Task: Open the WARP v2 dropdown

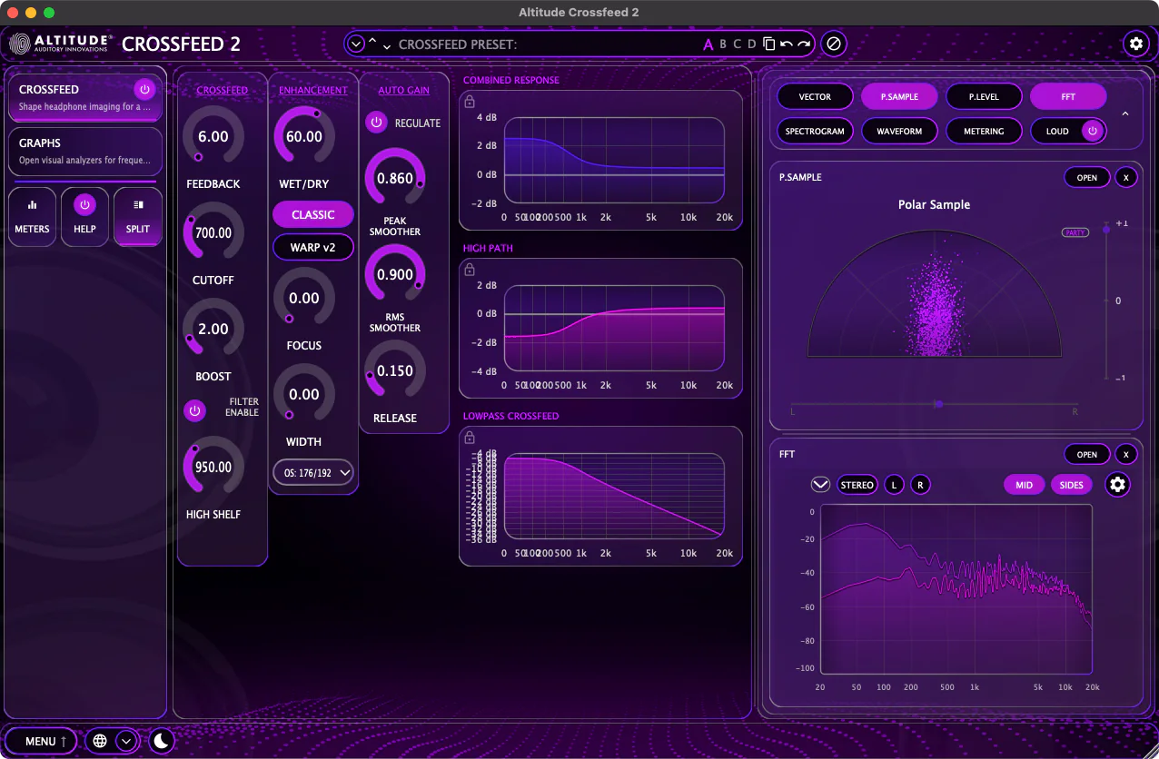Action: point(313,247)
